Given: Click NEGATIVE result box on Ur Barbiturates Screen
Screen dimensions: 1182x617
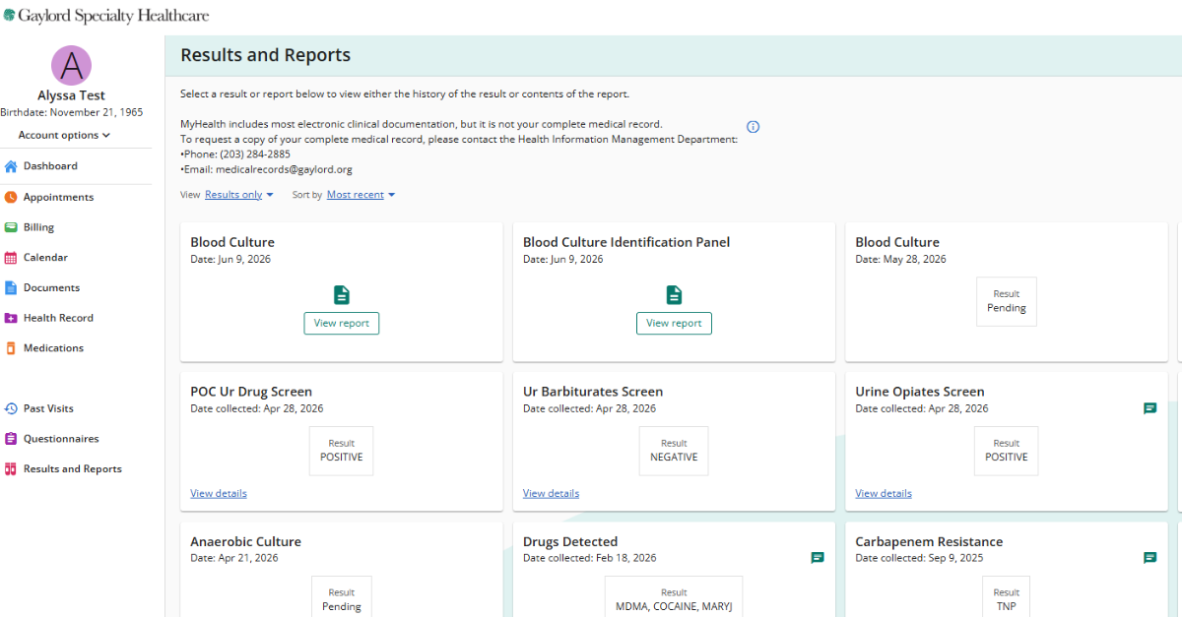Looking at the screenshot, I should (x=674, y=451).
